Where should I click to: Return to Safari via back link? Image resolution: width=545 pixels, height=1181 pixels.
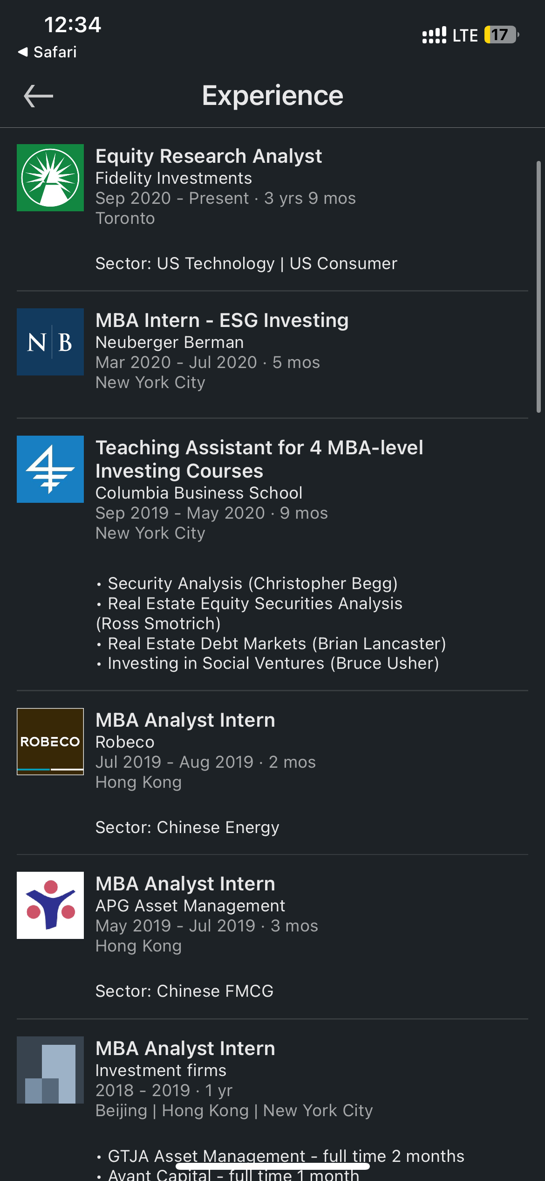click(47, 52)
